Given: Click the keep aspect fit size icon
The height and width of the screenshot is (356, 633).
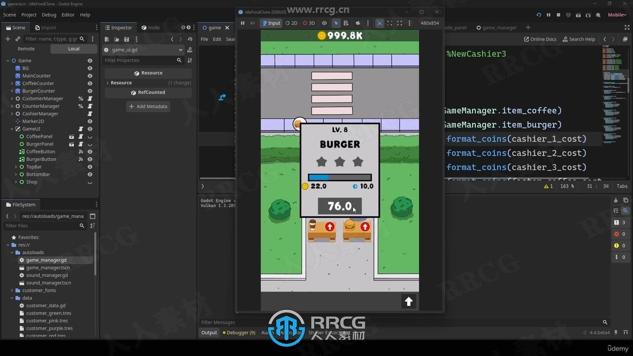Looking at the screenshot, I should point(390,23).
